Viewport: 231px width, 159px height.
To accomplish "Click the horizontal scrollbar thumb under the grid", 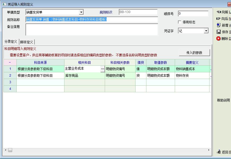I will (10, 150).
